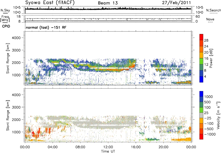Click the 'Power [dB]' colorbar label

[211, 58]
